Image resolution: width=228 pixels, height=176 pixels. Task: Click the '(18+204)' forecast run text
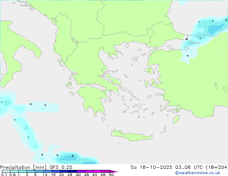click(x=216, y=167)
